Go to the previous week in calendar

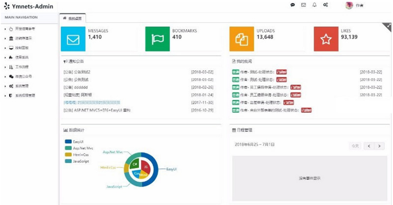click(369, 146)
